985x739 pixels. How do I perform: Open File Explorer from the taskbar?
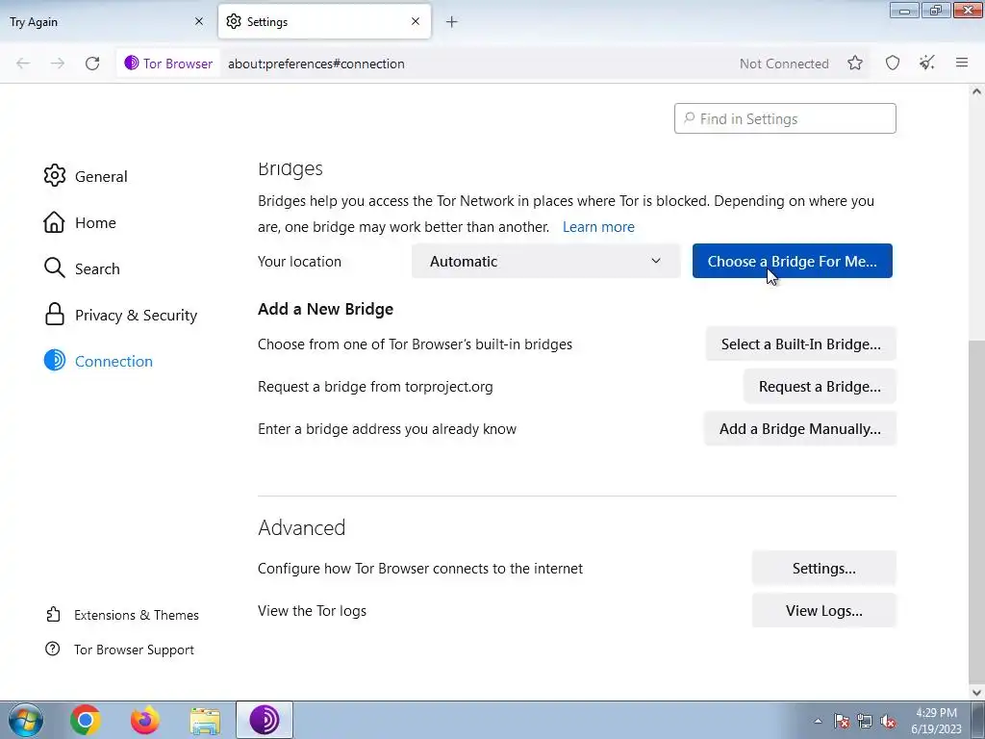[205, 721]
